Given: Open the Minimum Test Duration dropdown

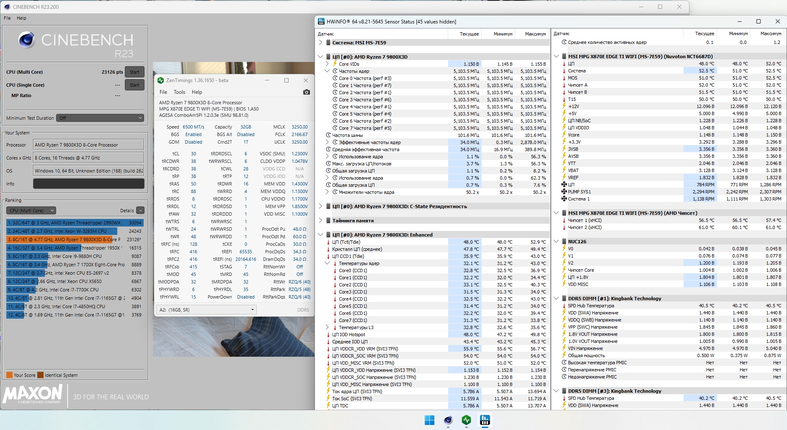Looking at the screenshot, I should point(100,118).
